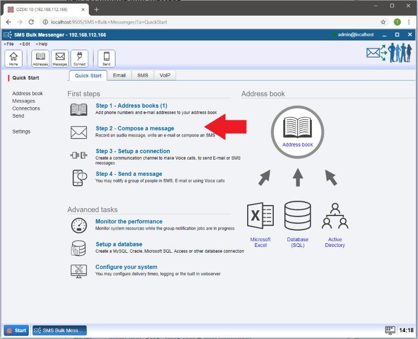The image size is (418, 339).
Task: Click the circled Address book icon
Action: (x=297, y=131)
